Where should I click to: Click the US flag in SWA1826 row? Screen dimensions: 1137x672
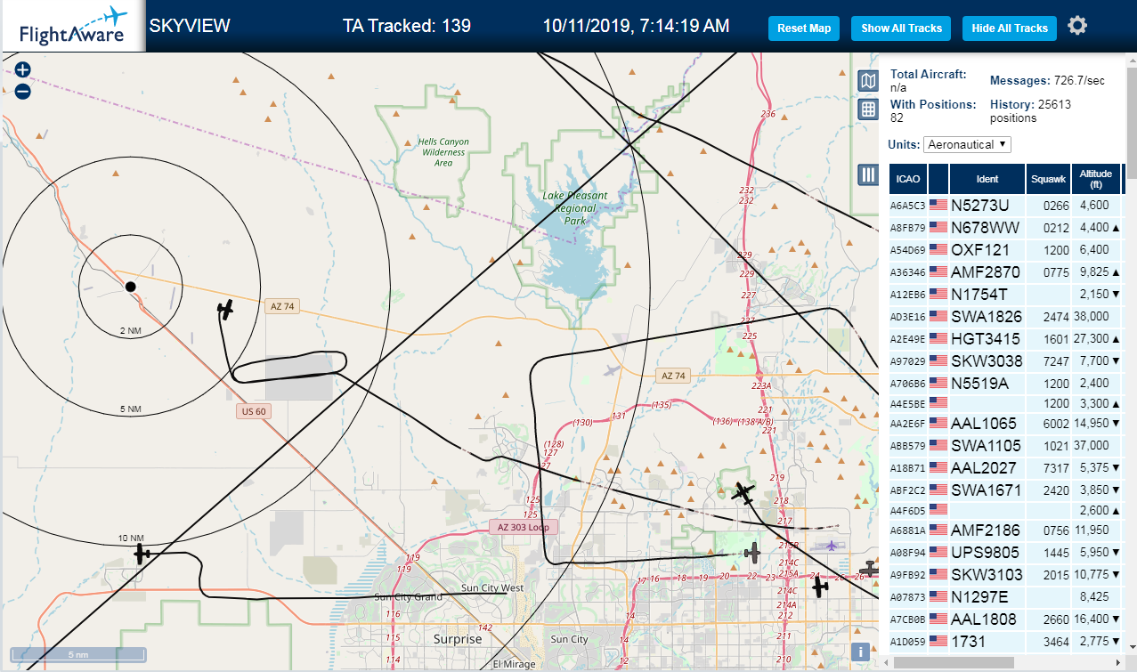(938, 316)
